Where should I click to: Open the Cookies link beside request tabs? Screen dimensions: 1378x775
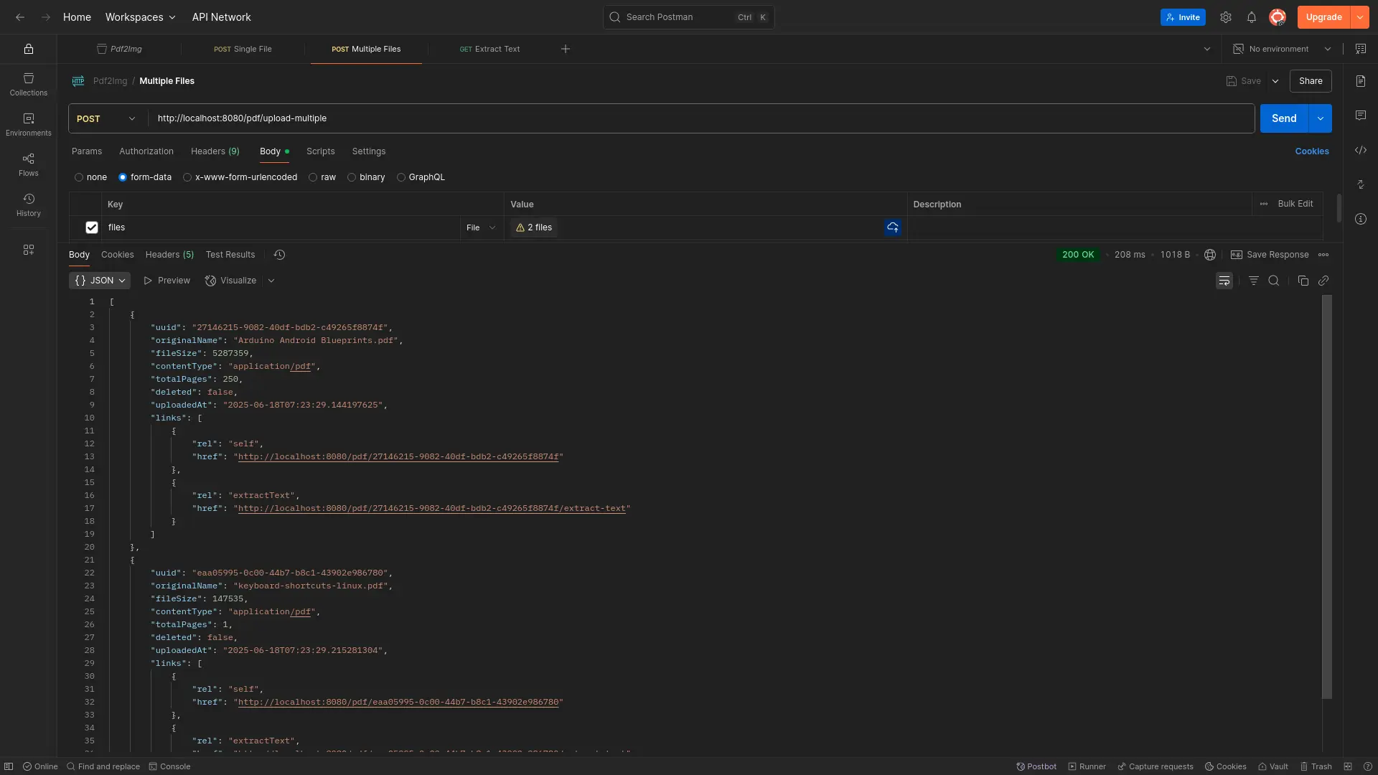click(1312, 151)
